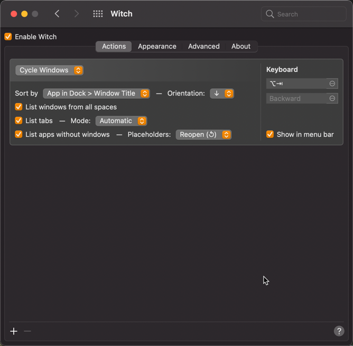Screen dimensions: 353x346
Task: Click the Search field
Action: [x=303, y=14]
